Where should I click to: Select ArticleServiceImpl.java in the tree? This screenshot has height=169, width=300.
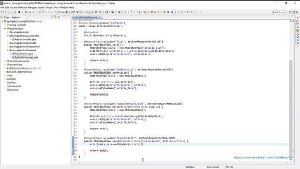[x=26, y=57]
